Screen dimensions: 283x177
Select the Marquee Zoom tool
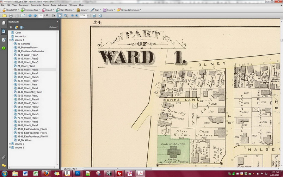(66, 16)
